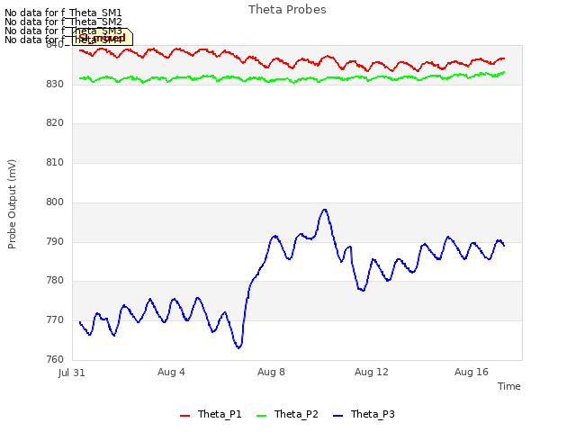Toggle the Theta_P1 legend series
576x432 pixels.
pos(211,414)
